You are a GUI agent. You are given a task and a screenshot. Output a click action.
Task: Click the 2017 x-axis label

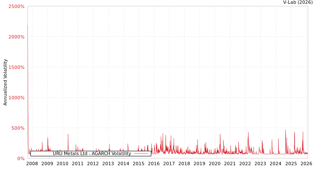click(169, 164)
